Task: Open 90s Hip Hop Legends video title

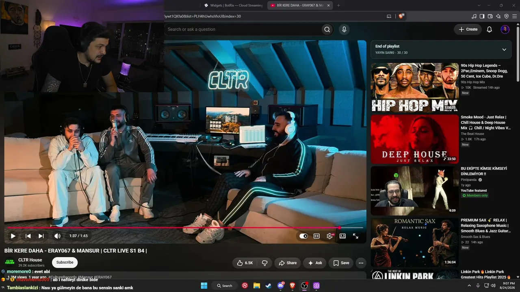Action: (485, 71)
